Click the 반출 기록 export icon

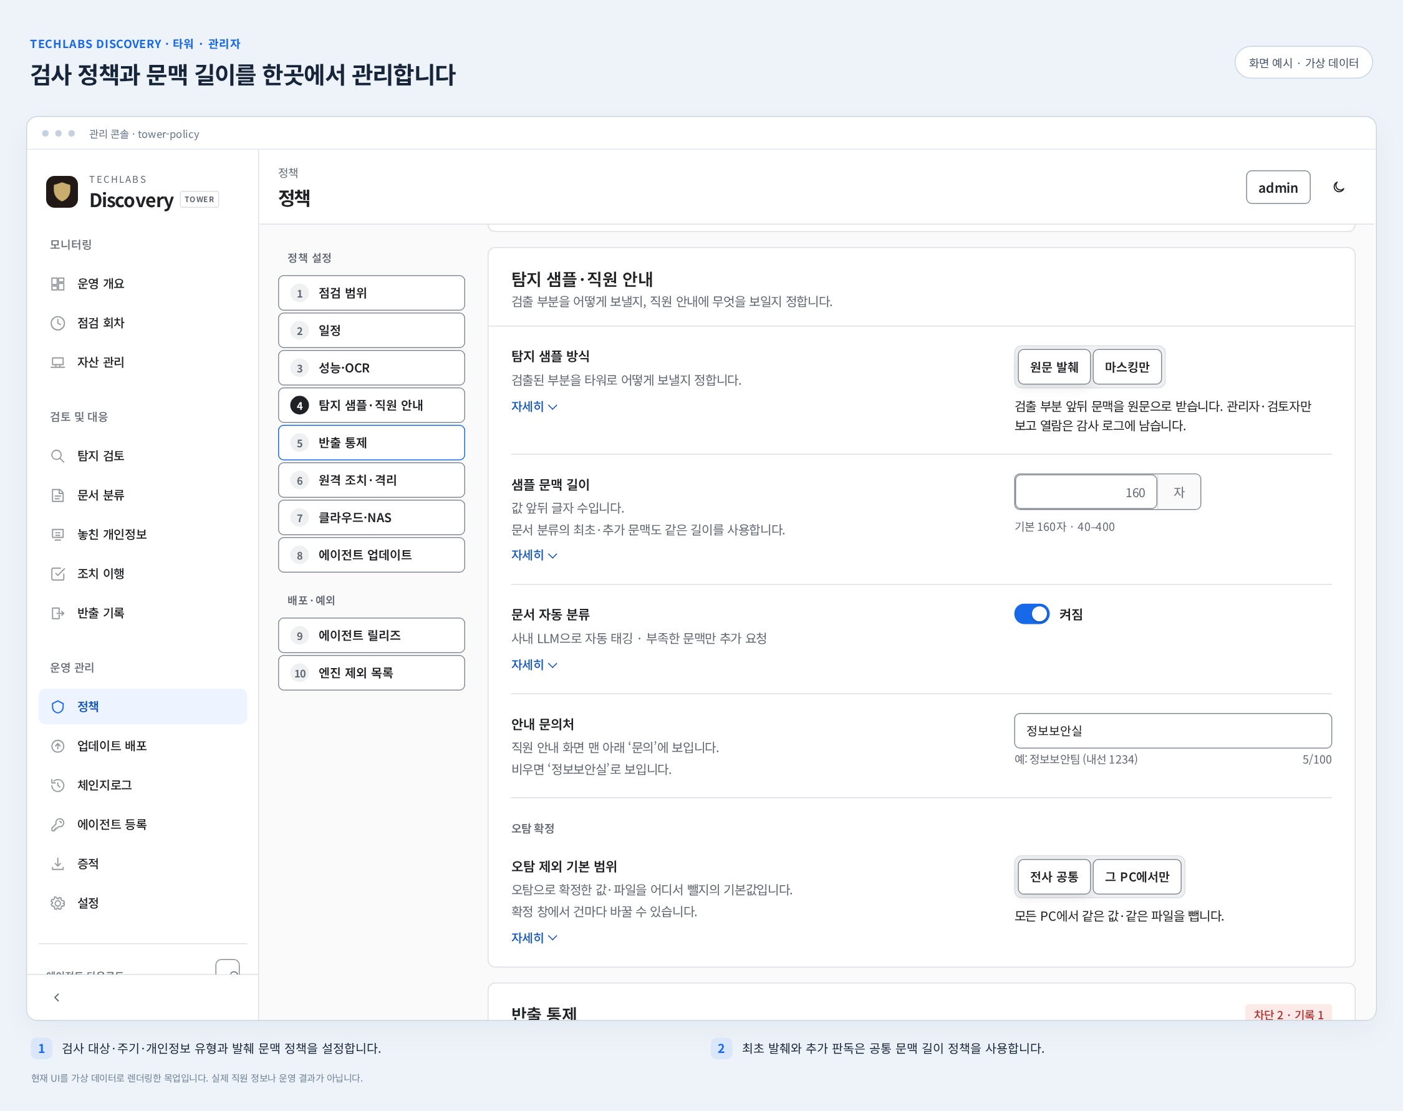tap(58, 613)
